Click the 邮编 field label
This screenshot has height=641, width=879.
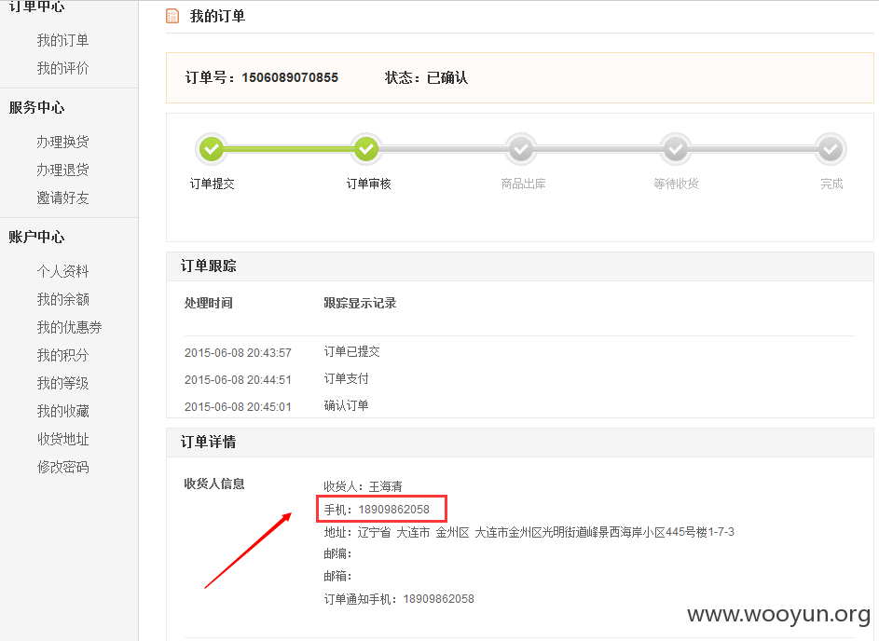coord(337,554)
